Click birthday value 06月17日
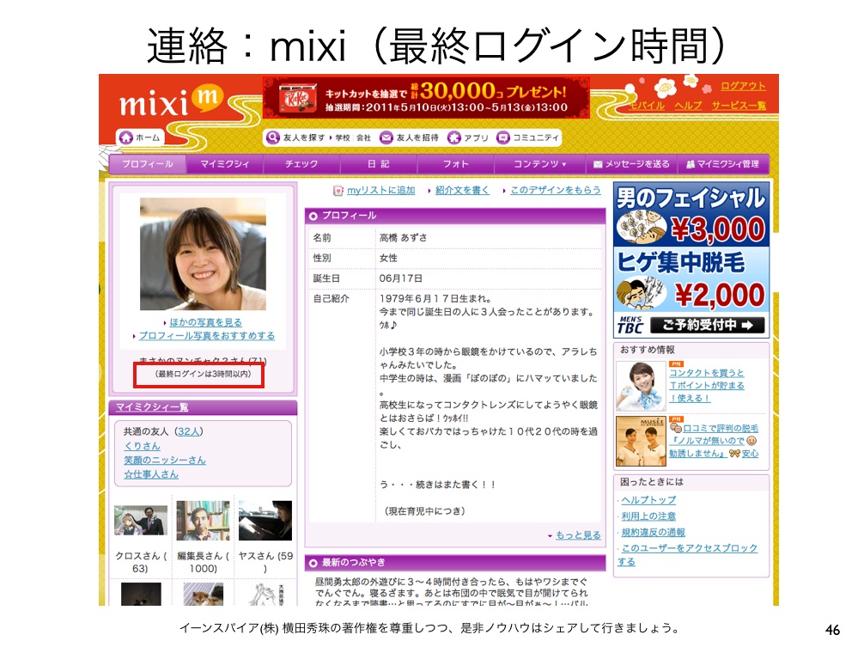Viewport: 864px width, 647px height. pos(400,278)
